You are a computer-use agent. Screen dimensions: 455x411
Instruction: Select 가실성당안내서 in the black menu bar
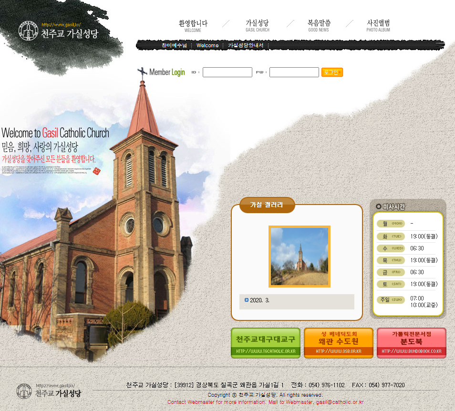pos(246,45)
